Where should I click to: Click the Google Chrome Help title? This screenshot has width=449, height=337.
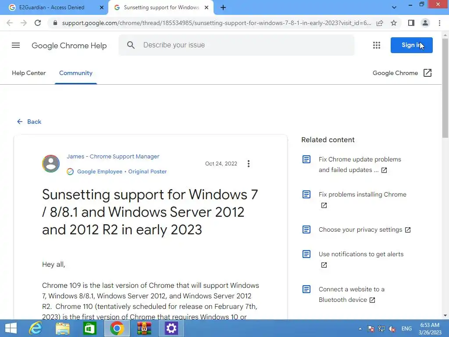69,46
